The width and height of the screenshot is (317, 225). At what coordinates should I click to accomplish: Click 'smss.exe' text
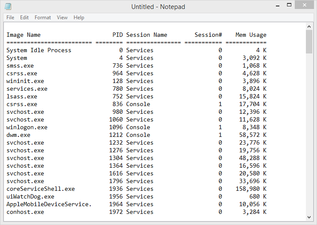pos(20,66)
